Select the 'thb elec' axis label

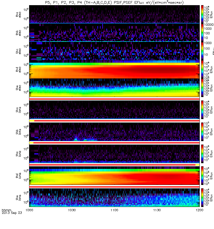pos(19,33)
